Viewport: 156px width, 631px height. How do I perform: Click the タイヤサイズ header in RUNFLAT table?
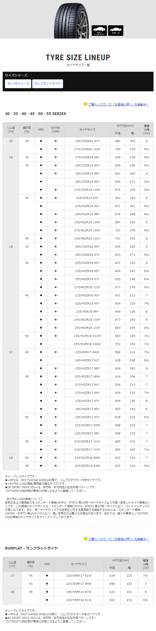coord(79,564)
